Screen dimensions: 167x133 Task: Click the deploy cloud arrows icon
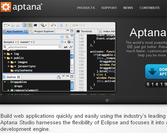[x=62, y=42]
